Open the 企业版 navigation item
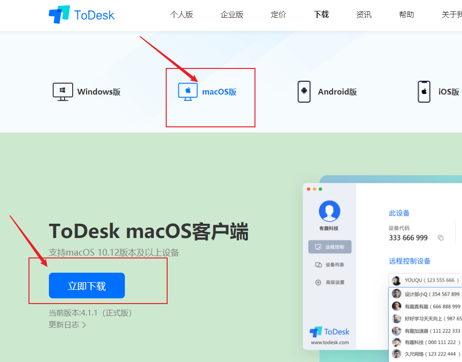The height and width of the screenshot is (362, 462). (x=232, y=14)
